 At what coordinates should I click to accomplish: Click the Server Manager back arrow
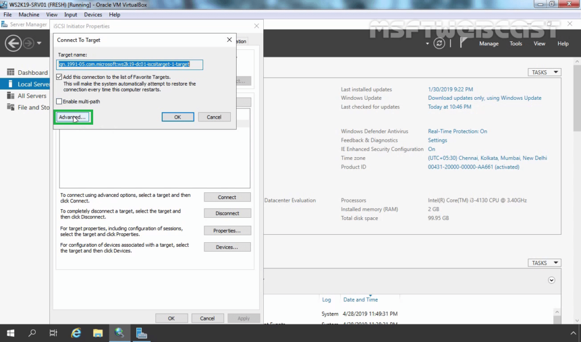(x=13, y=43)
